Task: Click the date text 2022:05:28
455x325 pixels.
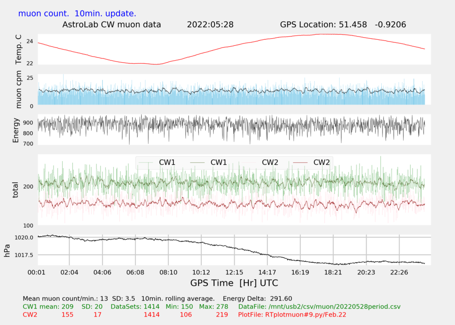Action: (x=210, y=24)
